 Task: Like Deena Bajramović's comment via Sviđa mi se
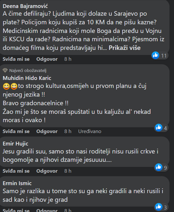pyautogui.click(x=16, y=59)
